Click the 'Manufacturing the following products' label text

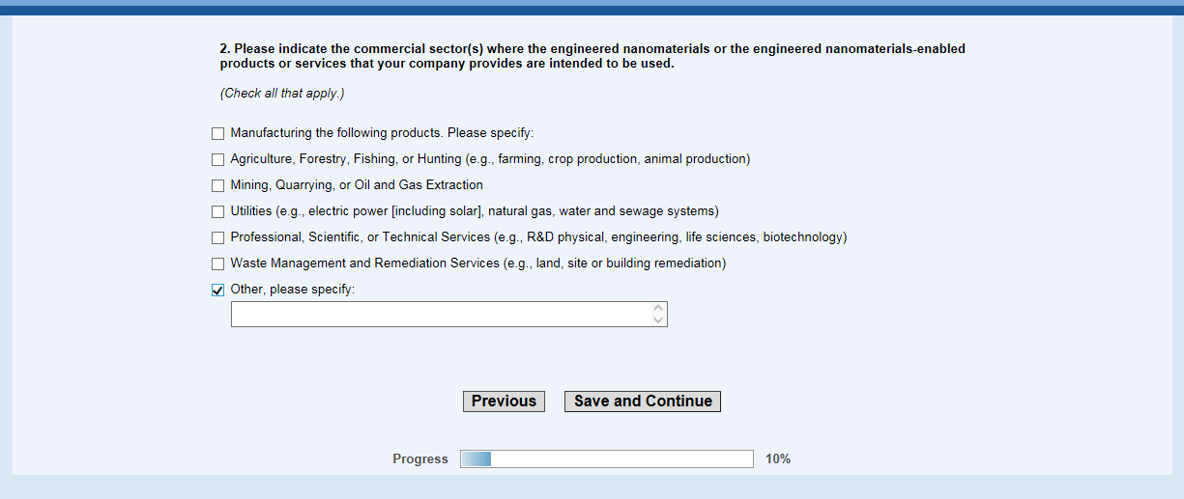pos(382,133)
